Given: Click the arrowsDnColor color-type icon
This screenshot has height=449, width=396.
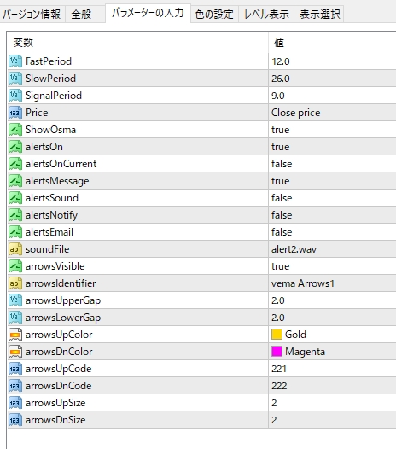Looking at the screenshot, I should coord(15,352).
